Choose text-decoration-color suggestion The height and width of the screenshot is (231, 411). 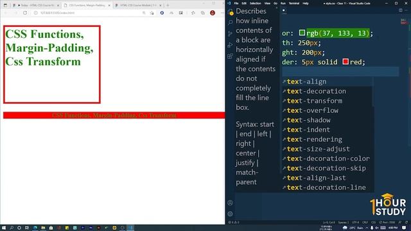tap(327, 158)
